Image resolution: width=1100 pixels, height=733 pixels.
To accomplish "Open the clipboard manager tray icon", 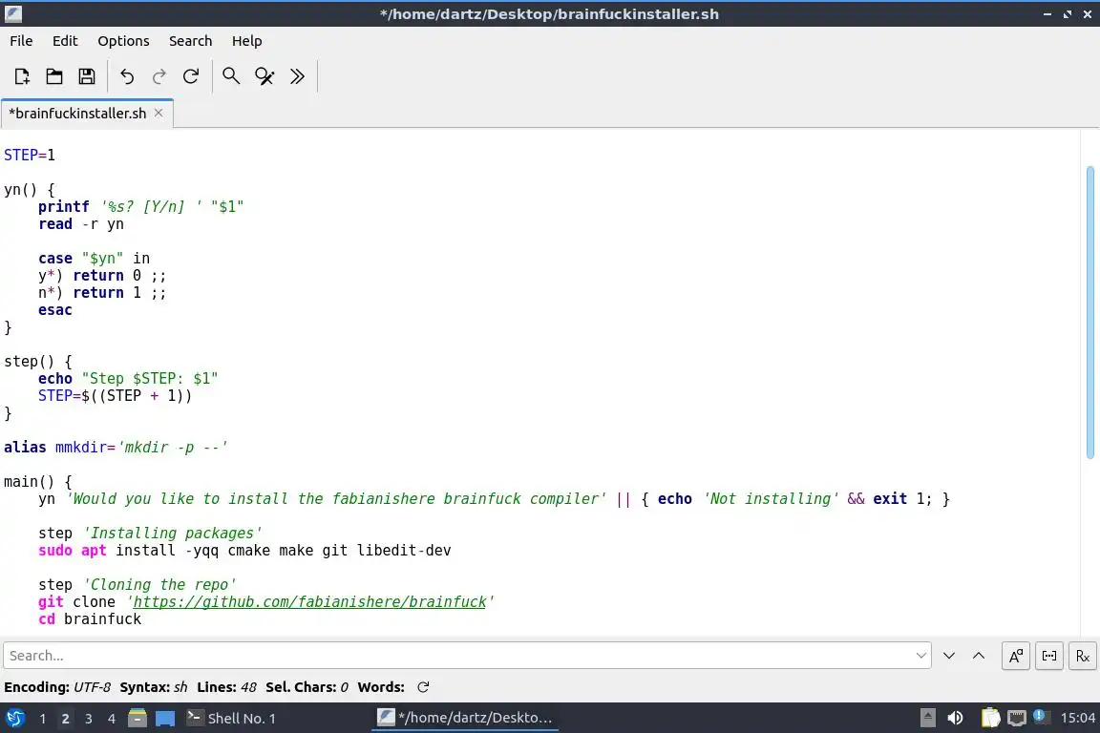I will click(990, 718).
